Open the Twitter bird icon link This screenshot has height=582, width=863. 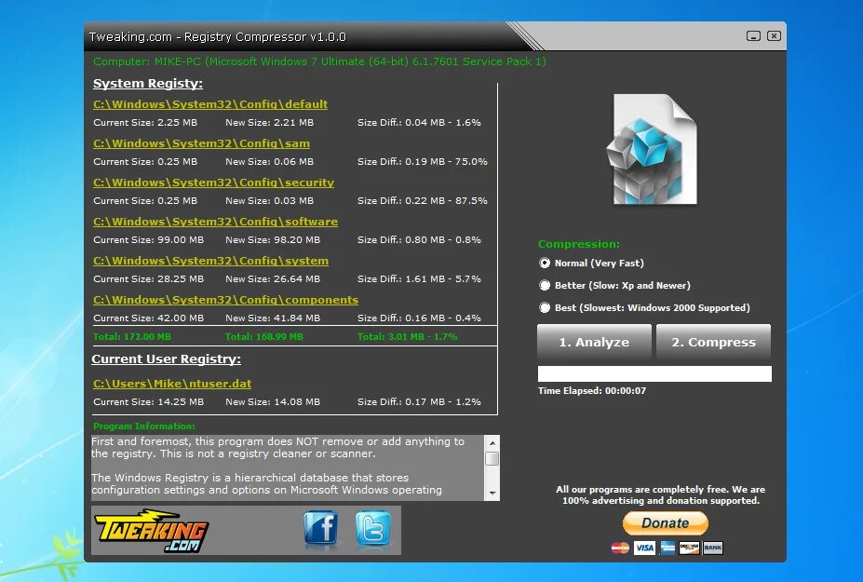pos(373,527)
